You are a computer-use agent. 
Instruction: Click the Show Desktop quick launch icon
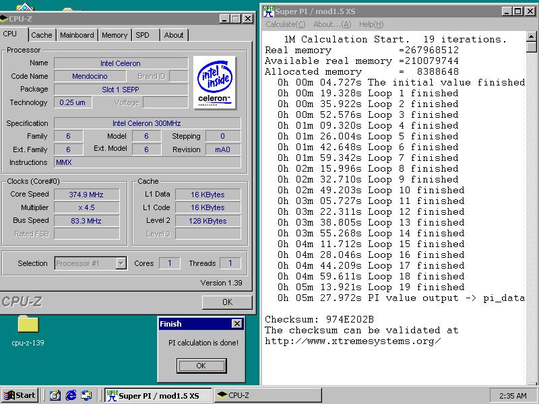pos(55,395)
